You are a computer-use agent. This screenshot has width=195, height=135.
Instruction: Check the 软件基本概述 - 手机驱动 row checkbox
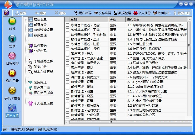click(x=67, y=35)
